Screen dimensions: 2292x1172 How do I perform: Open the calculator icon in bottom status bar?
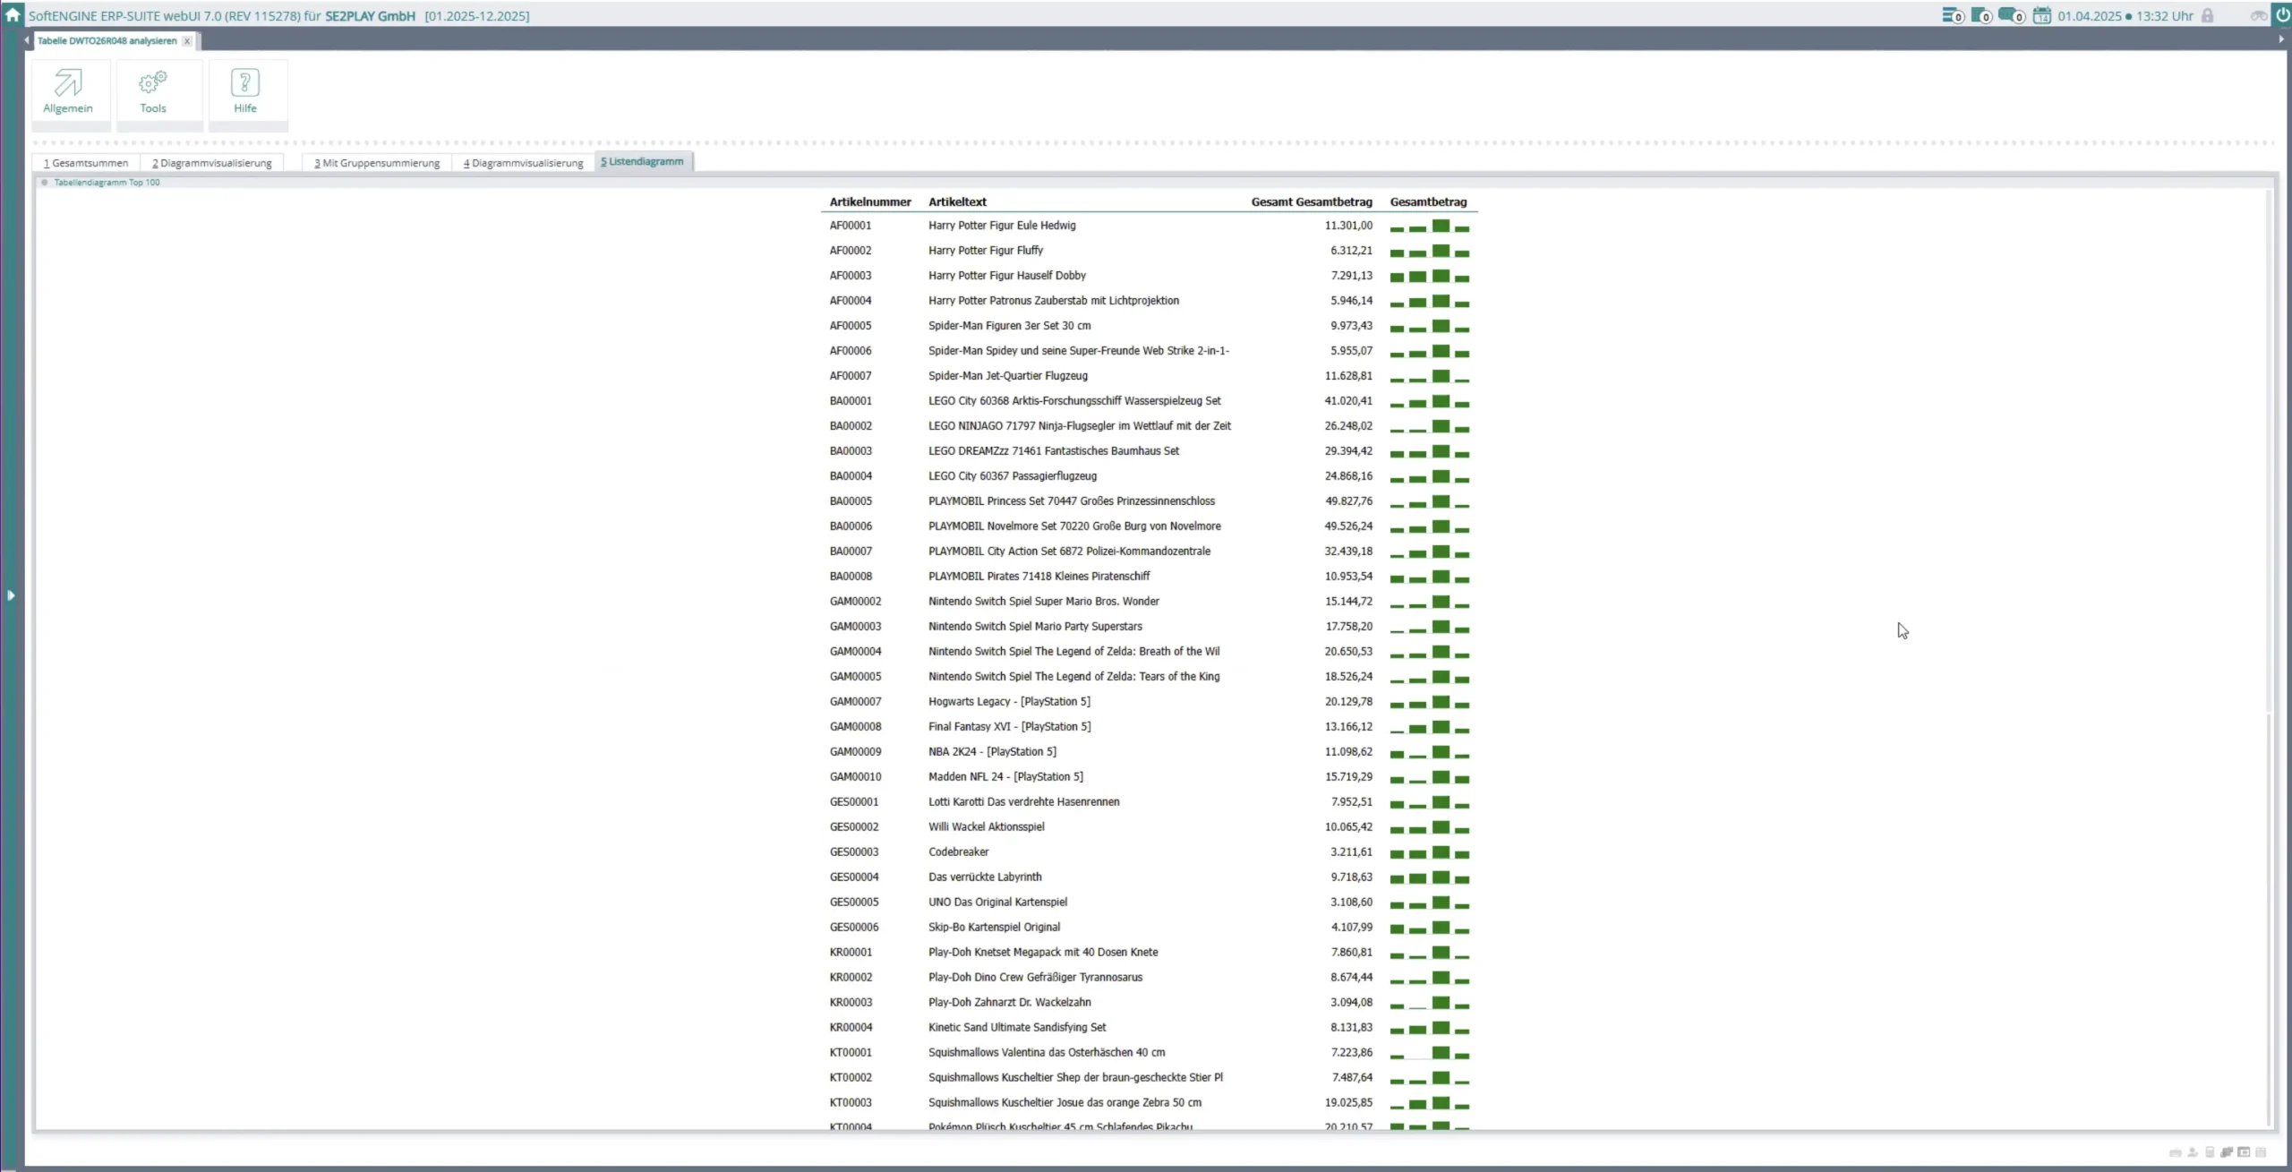pyautogui.click(x=2210, y=1152)
